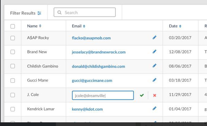The width and height of the screenshot is (207, 126).
Task: Edit Childish Gambino email via pencil icon
Action: click(x=154, y=66)
